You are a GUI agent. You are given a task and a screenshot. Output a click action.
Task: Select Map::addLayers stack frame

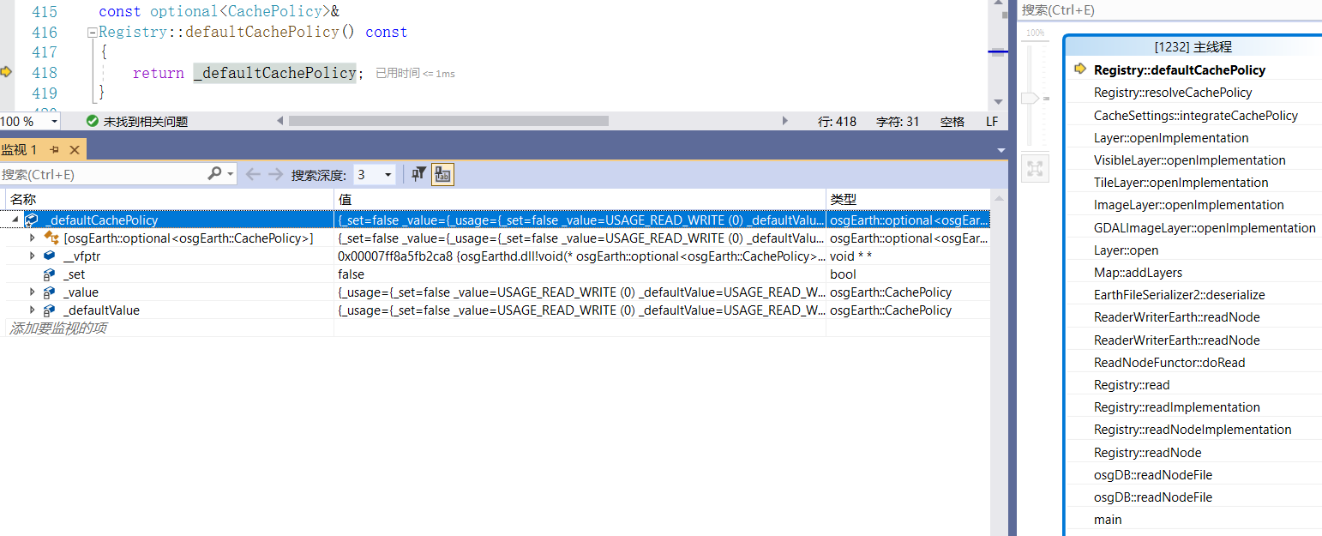click(1138, 273)
